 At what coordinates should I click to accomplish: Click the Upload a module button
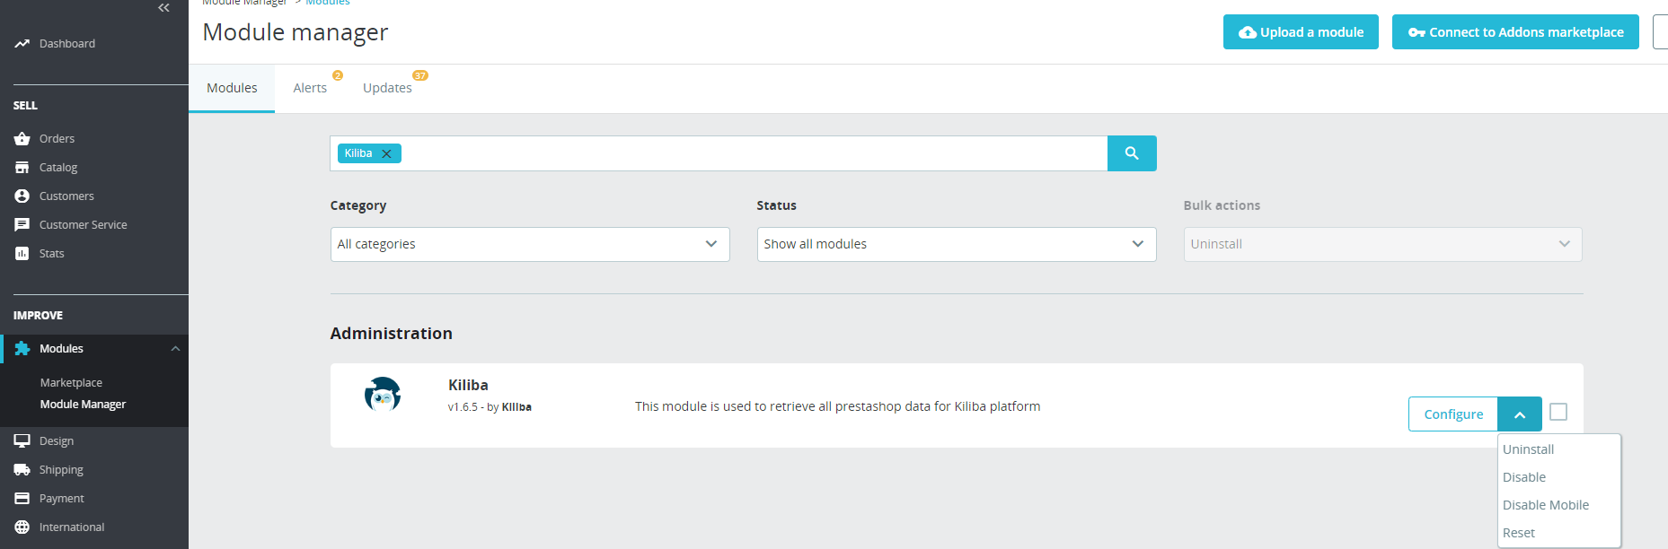[x=1301, y=32]
